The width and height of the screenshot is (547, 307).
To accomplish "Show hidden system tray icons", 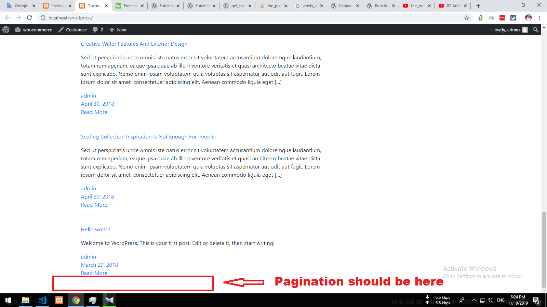I will tap(474, 300).
